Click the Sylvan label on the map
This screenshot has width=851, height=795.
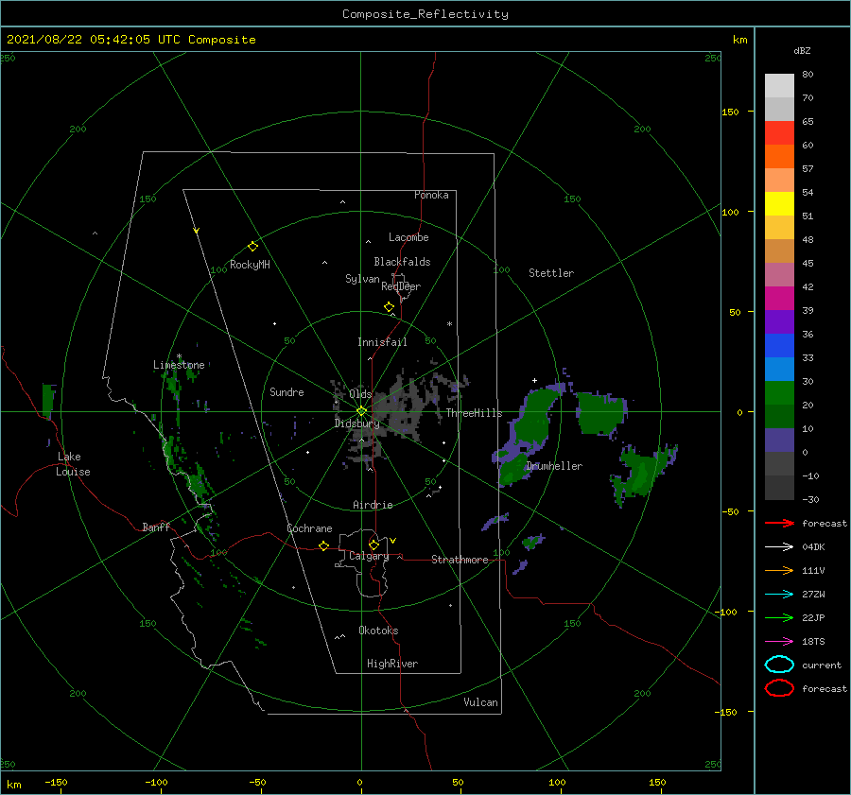[x=362, y=279]
